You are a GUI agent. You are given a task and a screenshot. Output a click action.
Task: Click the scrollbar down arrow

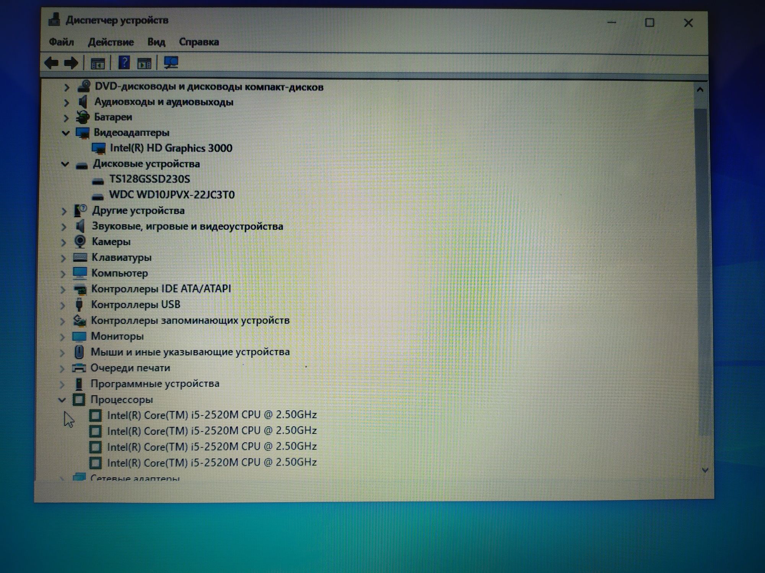tap(705, 470)
